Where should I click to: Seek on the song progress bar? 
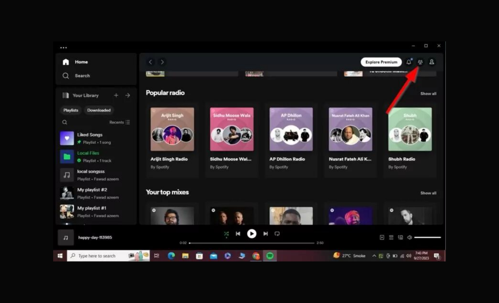251,243
